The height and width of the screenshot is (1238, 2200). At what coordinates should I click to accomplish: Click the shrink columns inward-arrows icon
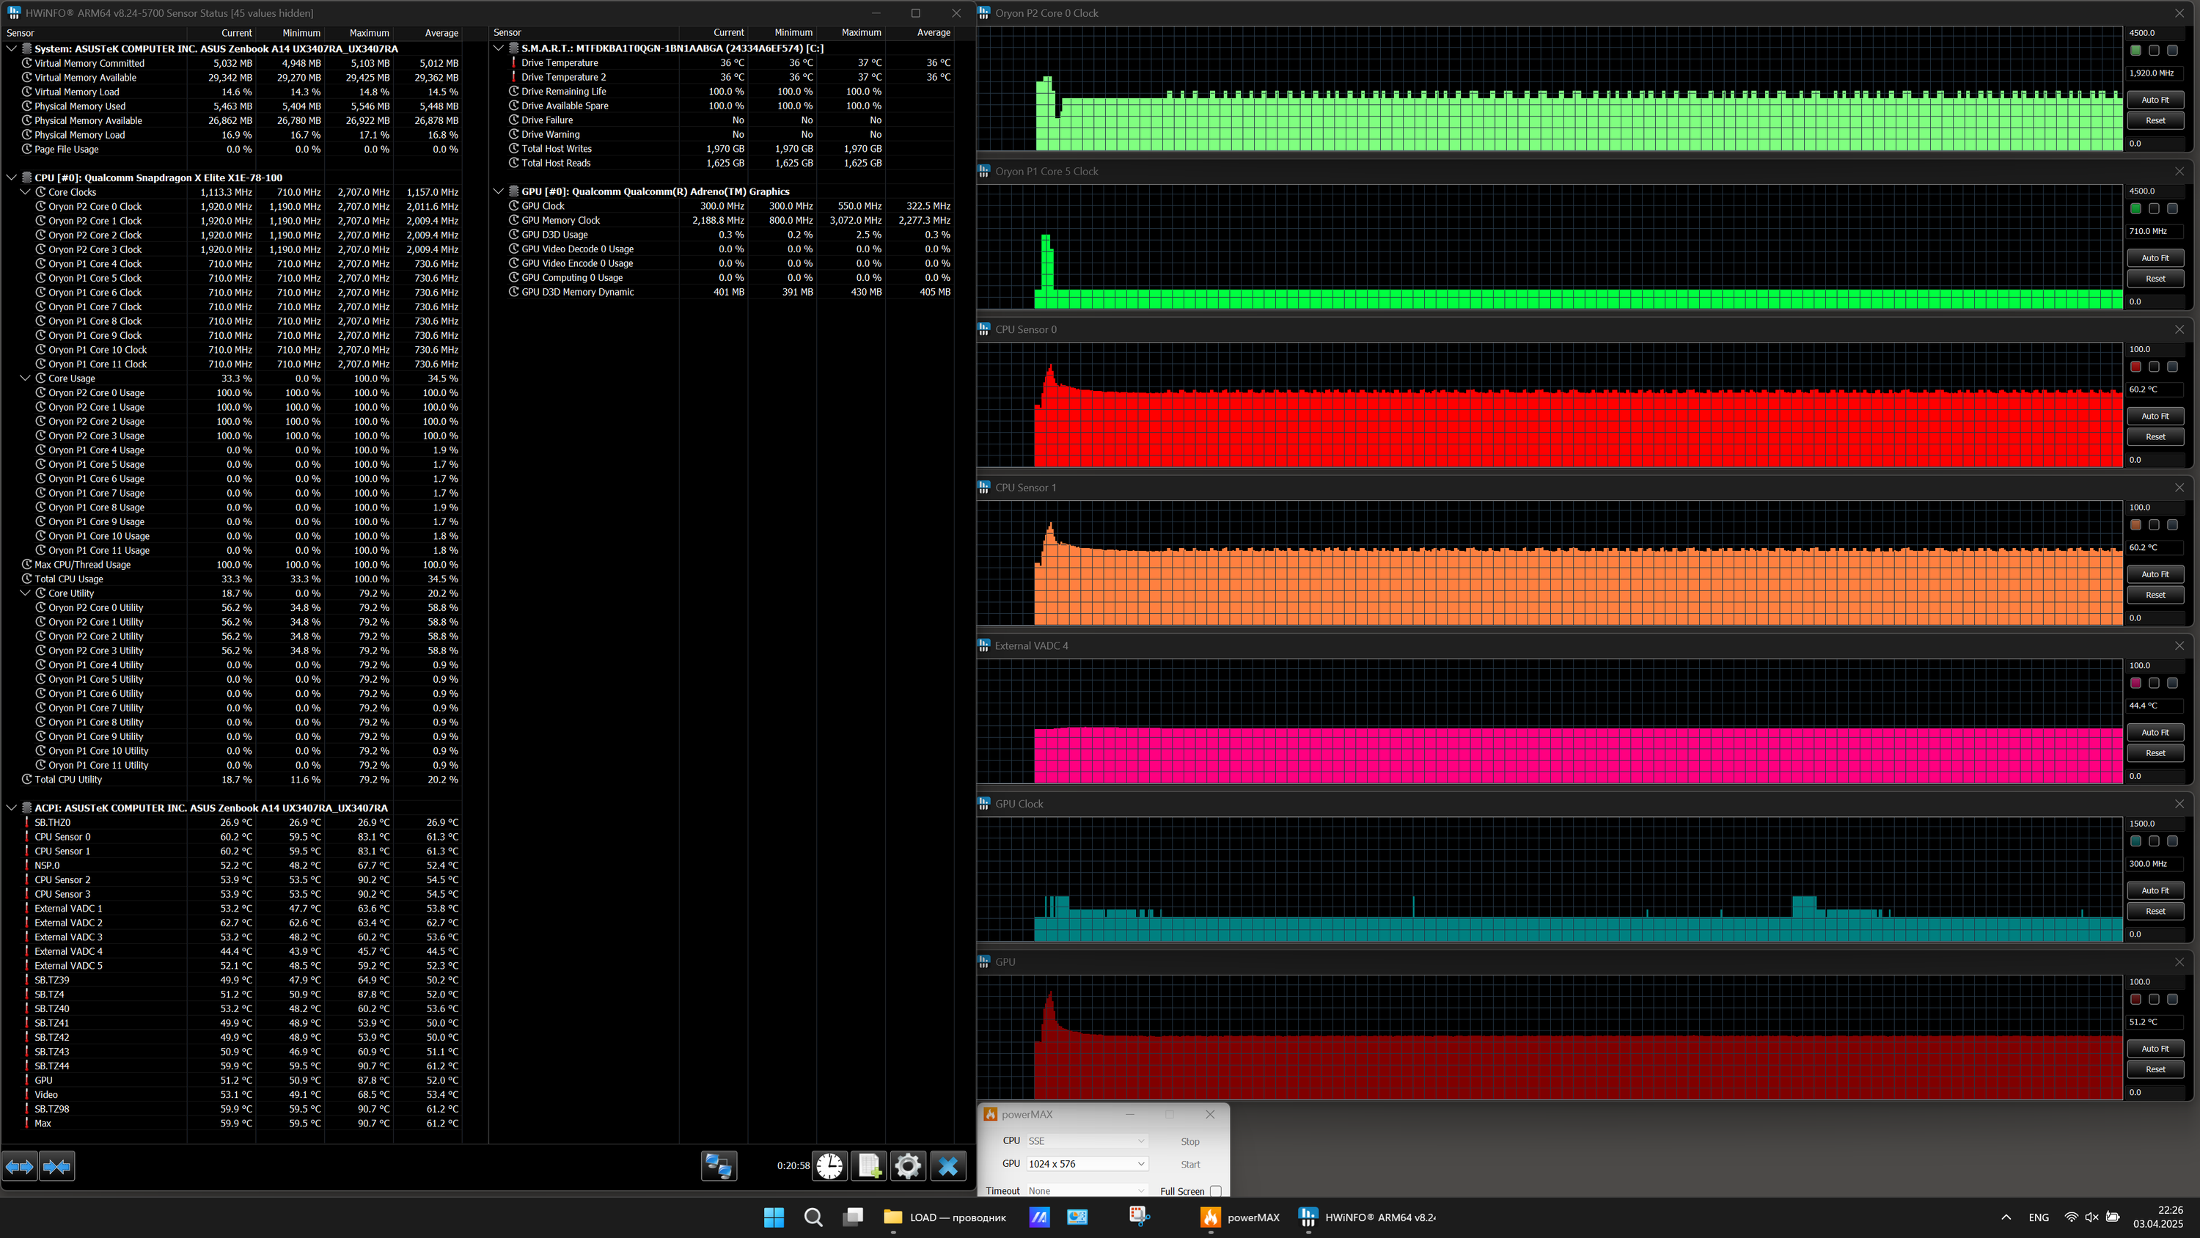coord(56,1166)
